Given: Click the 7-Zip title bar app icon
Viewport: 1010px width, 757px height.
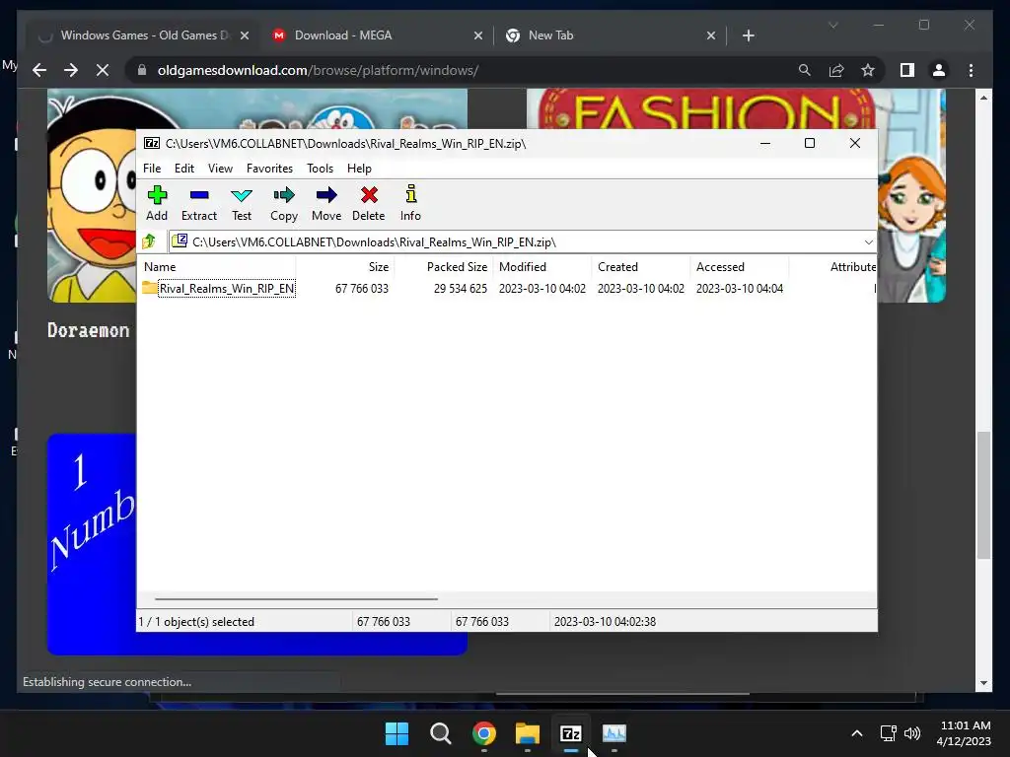Looking at the screenshot, I should (151, 143).
